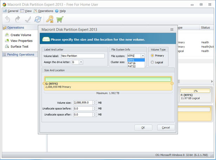Click the Redo arrow toolbar icon
Viewport: 216px width, 160px height.
18,19
